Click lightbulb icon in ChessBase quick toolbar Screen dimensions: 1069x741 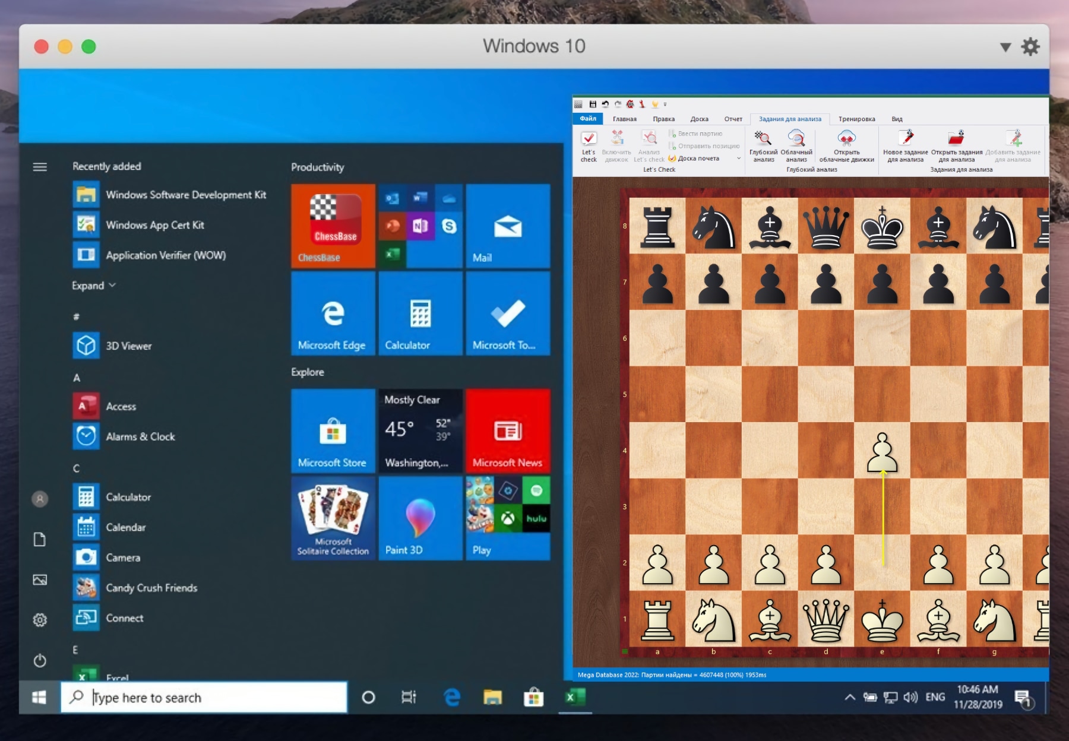(655, 104)
